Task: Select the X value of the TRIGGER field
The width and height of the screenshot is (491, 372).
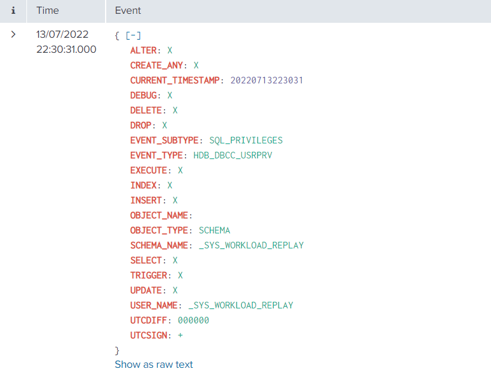Action: (x=180, y=275)
